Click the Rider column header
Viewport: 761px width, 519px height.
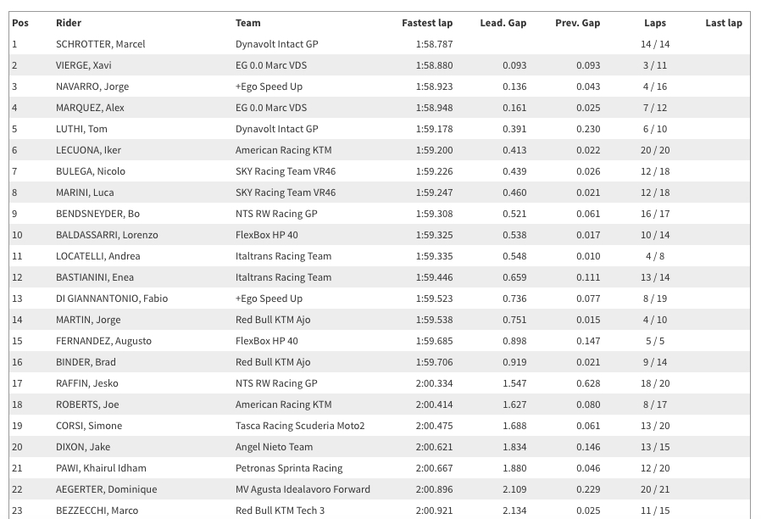69,23
